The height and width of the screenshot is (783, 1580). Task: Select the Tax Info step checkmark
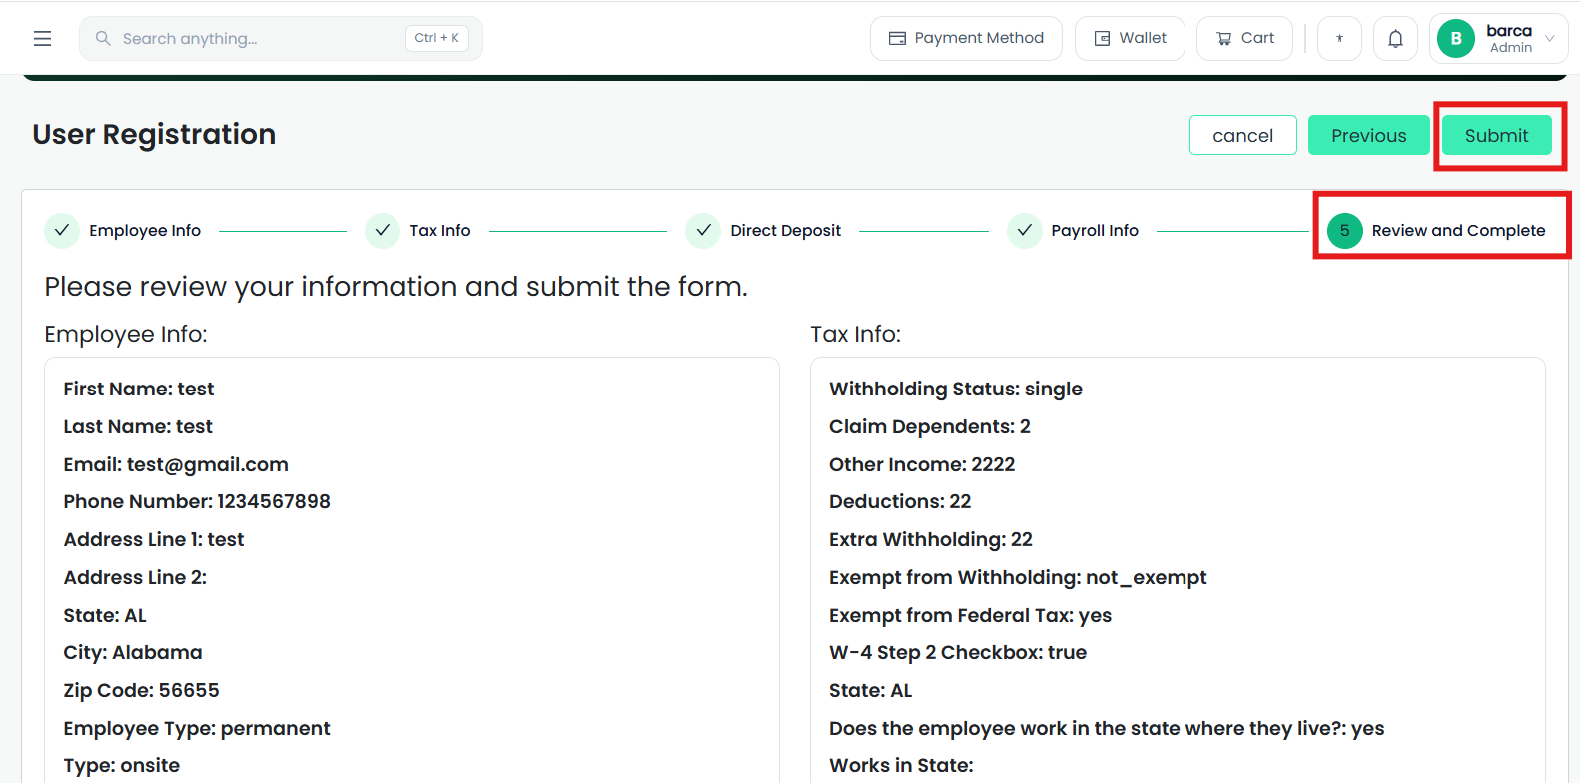(383, 230)
